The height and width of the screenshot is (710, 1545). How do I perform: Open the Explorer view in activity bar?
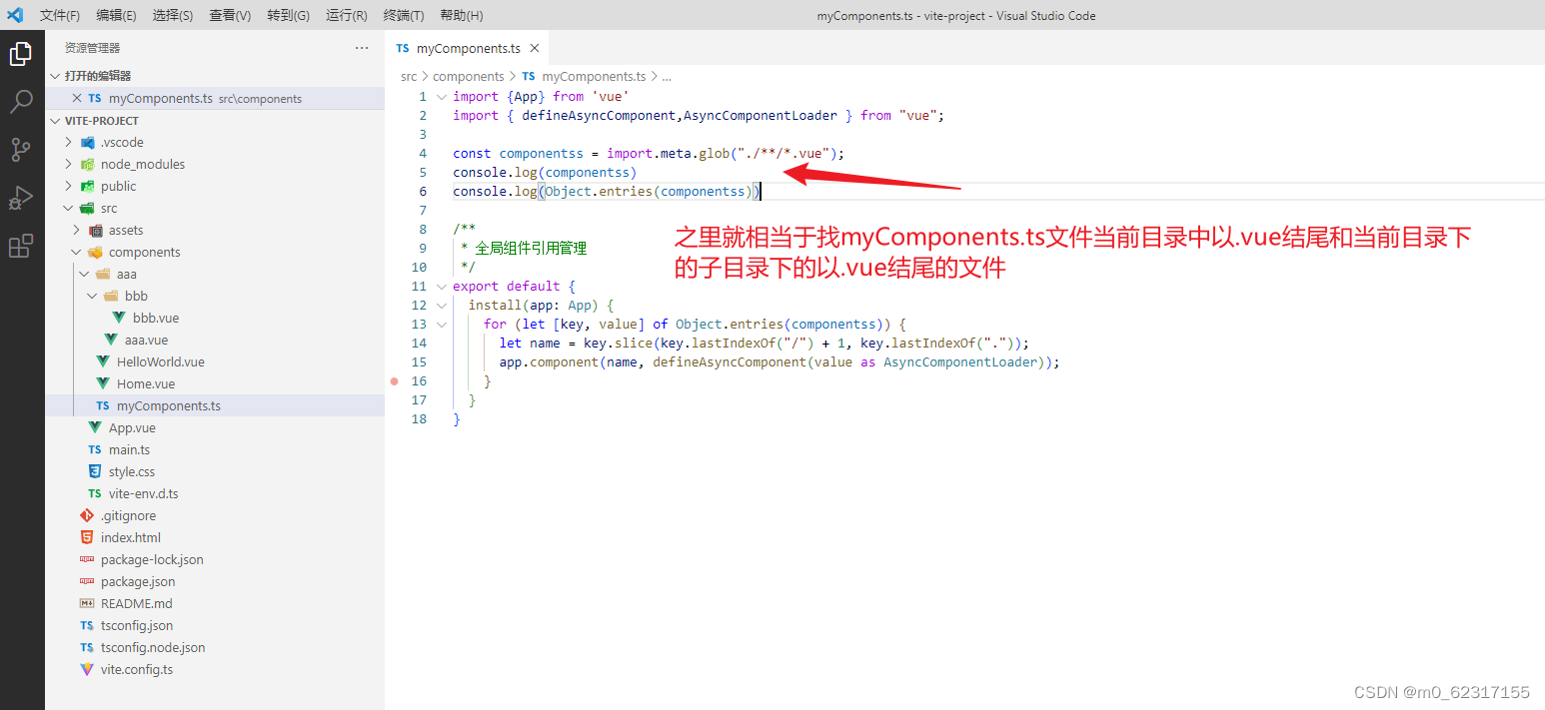21,54
